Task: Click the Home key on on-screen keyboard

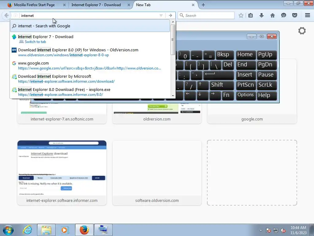Action: [246, 55]
